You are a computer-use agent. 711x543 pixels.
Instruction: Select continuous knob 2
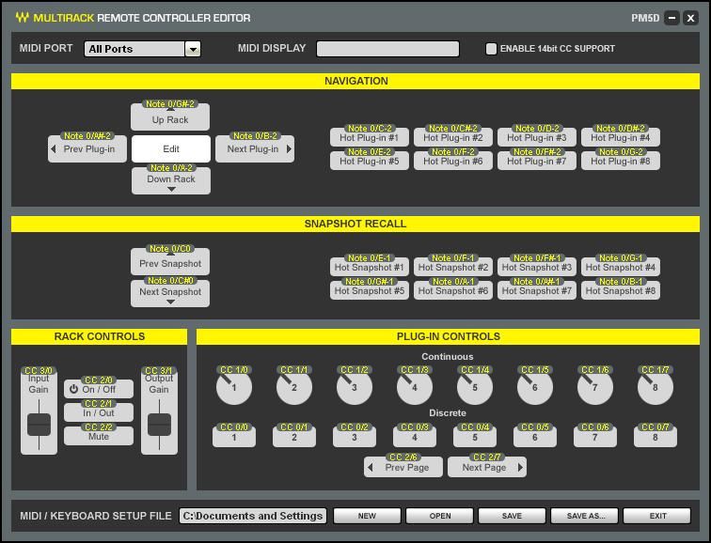coord(294,387)
